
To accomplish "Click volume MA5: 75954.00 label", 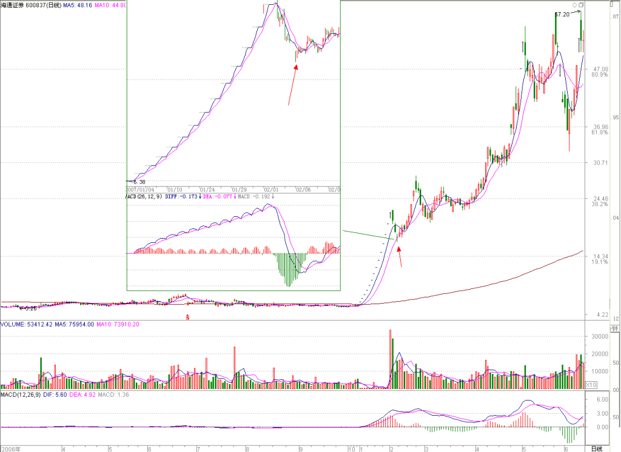I will click(75, 325).
